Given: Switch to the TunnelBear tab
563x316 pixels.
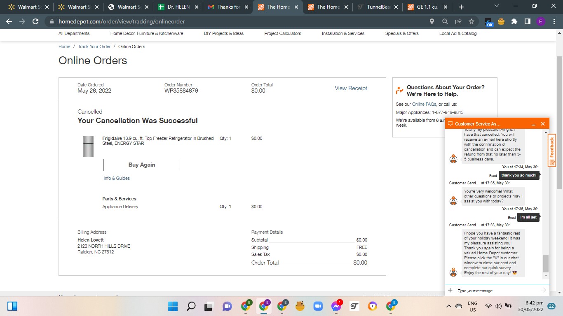Looking at the screenshot, I should click(x=378, y=7).
